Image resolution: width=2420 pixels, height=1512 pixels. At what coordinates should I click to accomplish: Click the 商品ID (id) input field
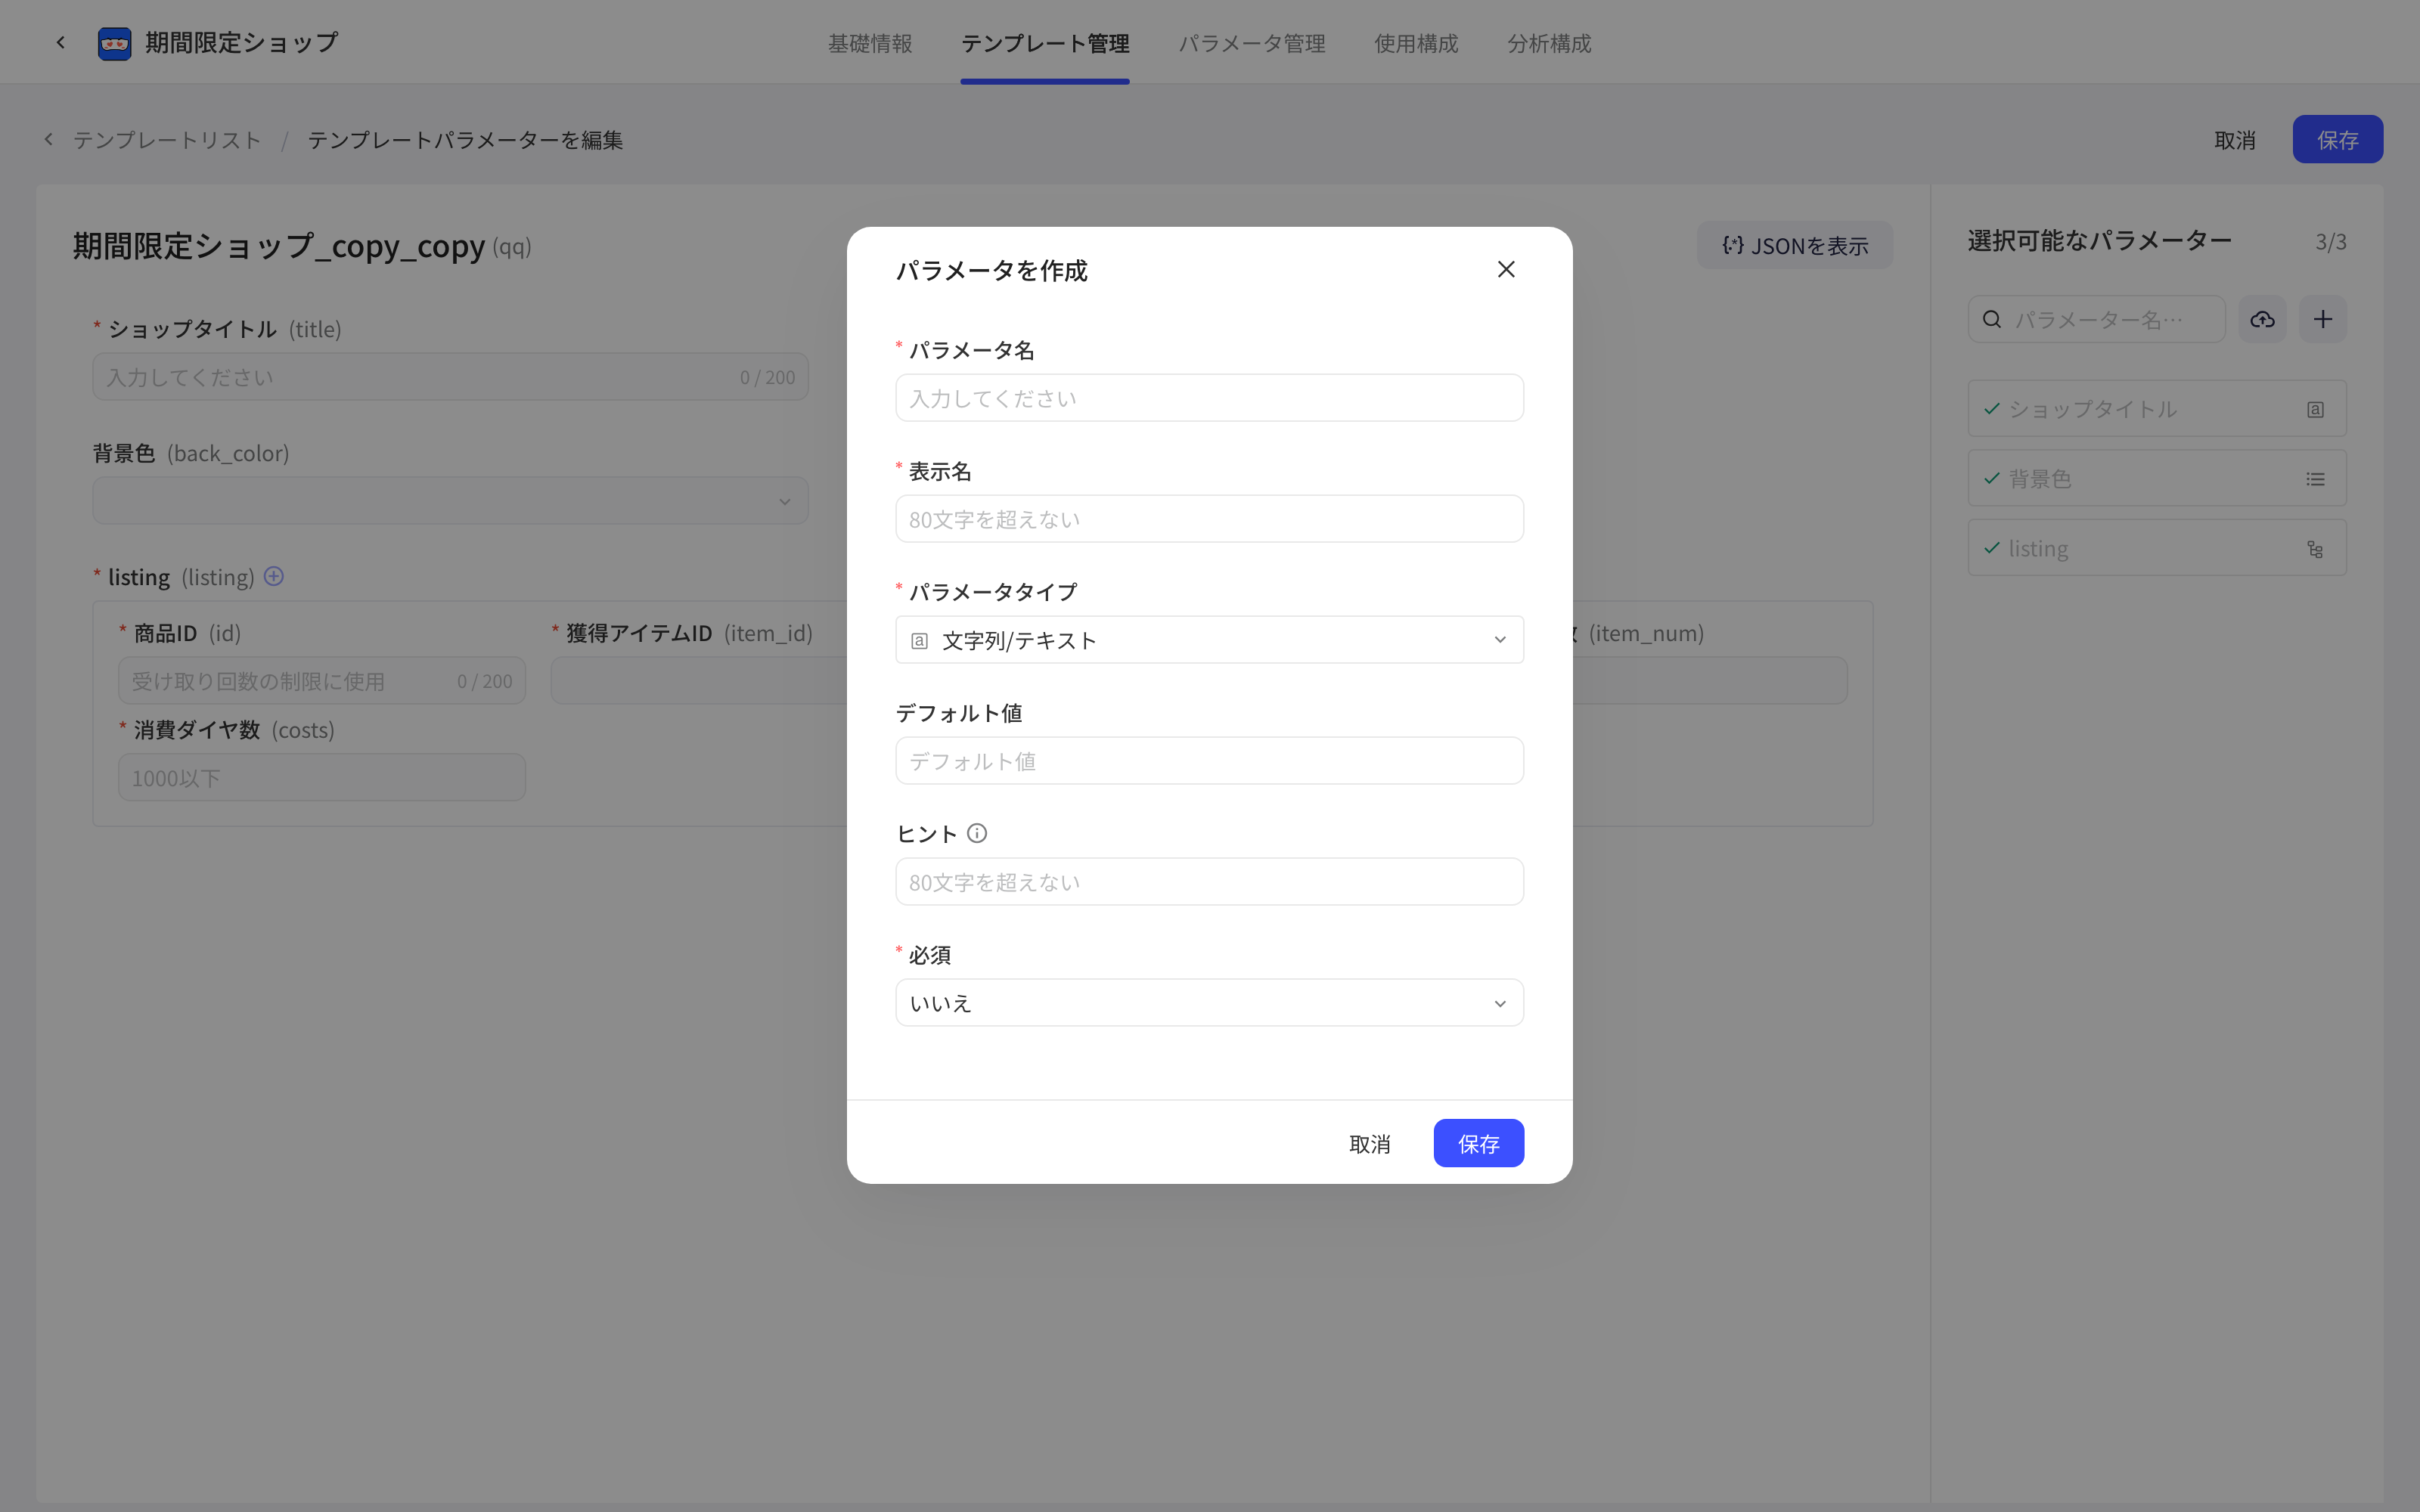click(x=321, y=681)
